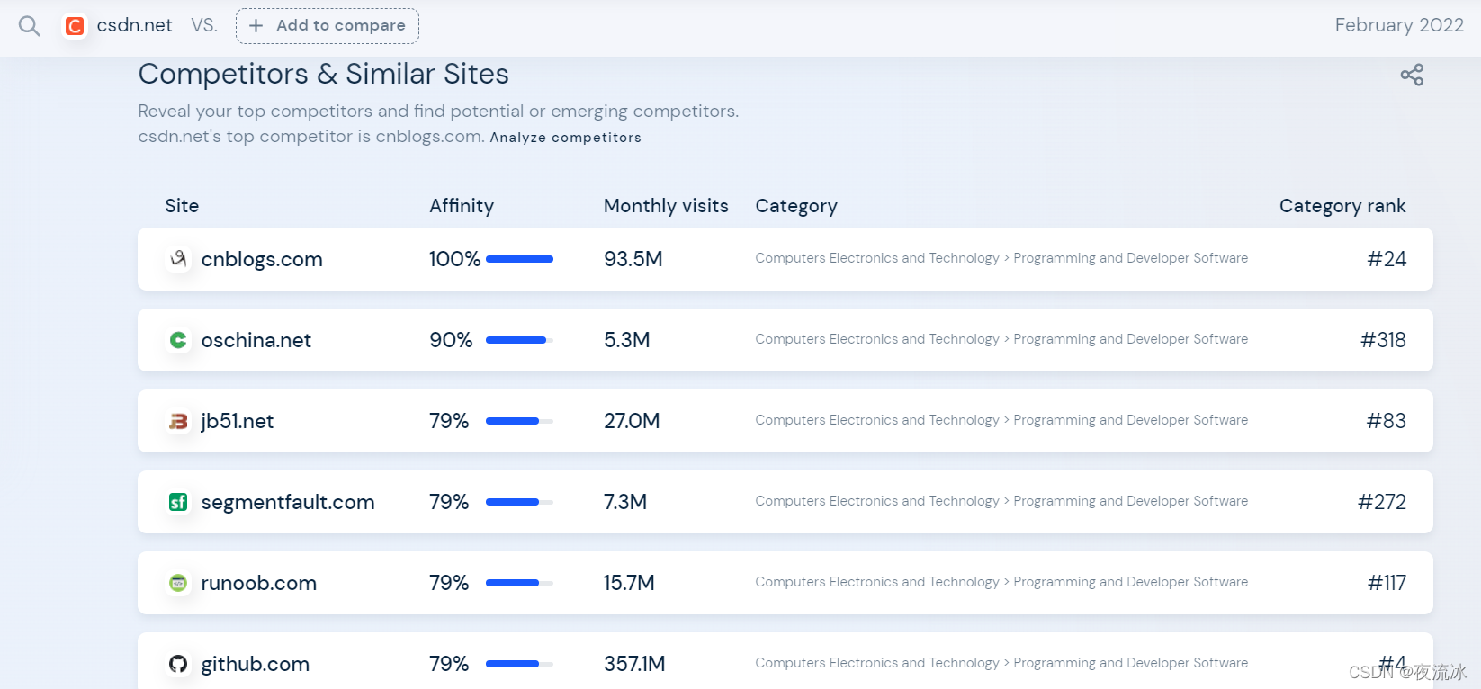Click the oschina.net favicon

pyautogui.click(x=178, y=340)
